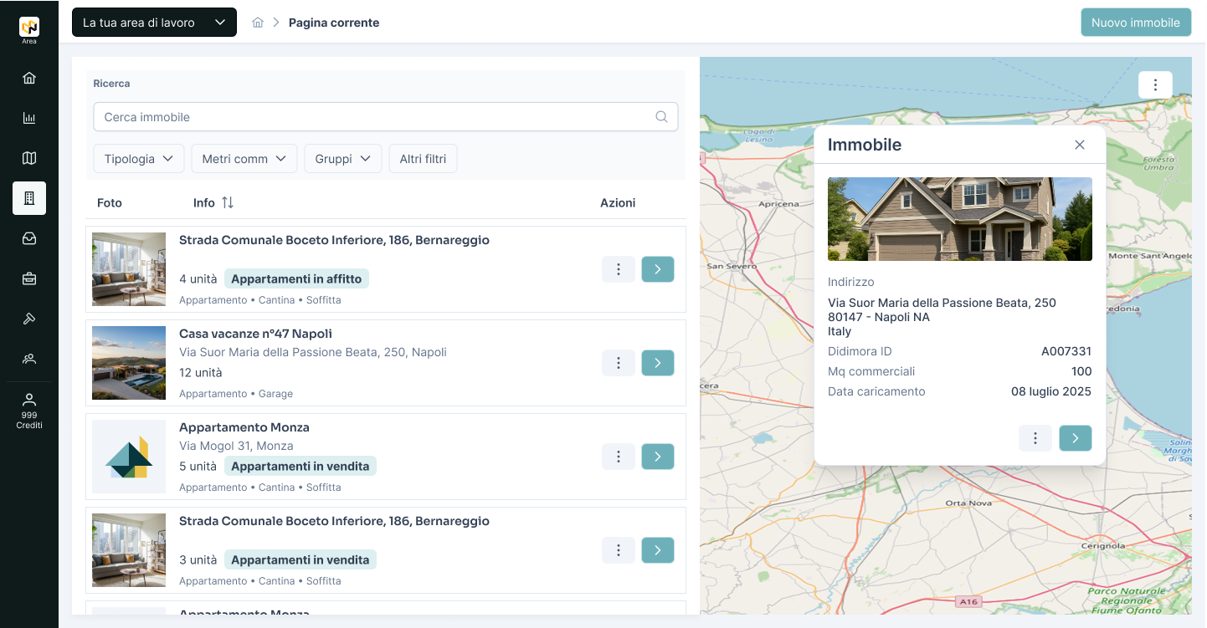The height and width of the screenshot is (628, 1207).
Task: Click the search magnifier icon
Action: tap(661, 117)
